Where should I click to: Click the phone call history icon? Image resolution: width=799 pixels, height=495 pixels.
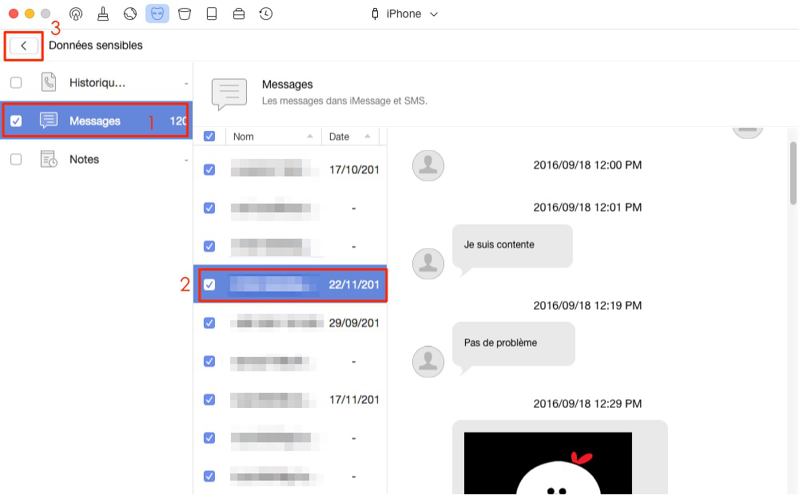[49, 82]
